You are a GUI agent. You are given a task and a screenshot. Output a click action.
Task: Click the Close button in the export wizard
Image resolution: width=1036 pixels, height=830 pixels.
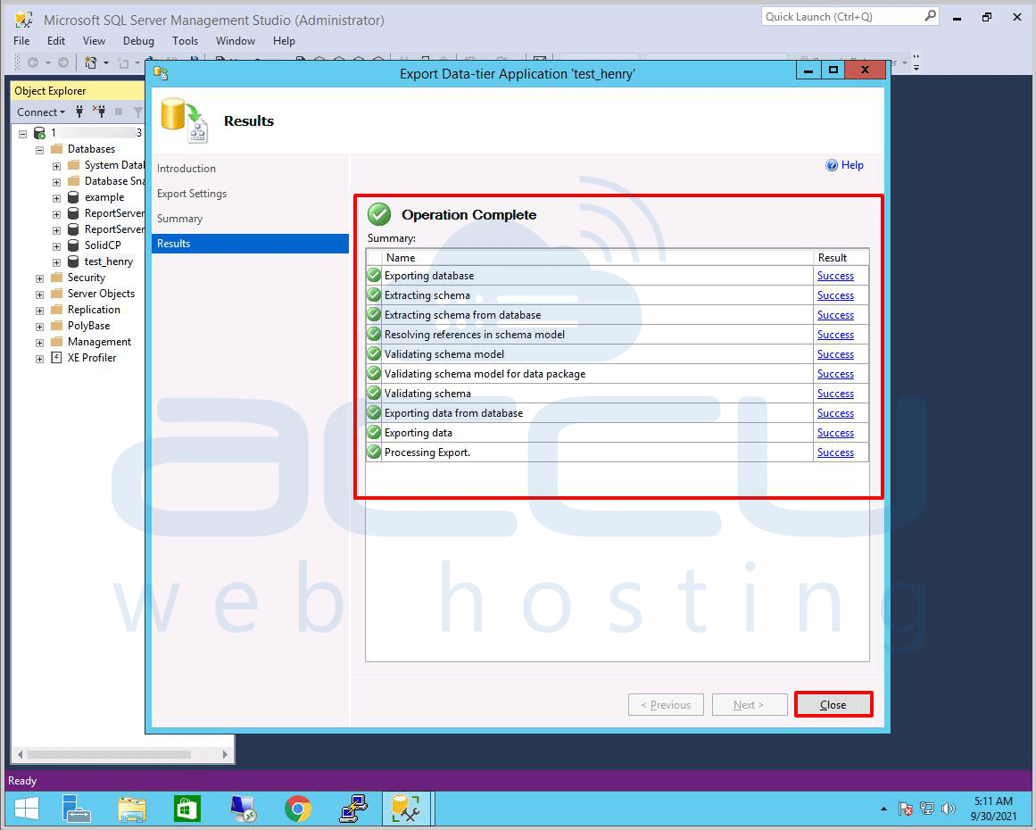click(833, 704)
